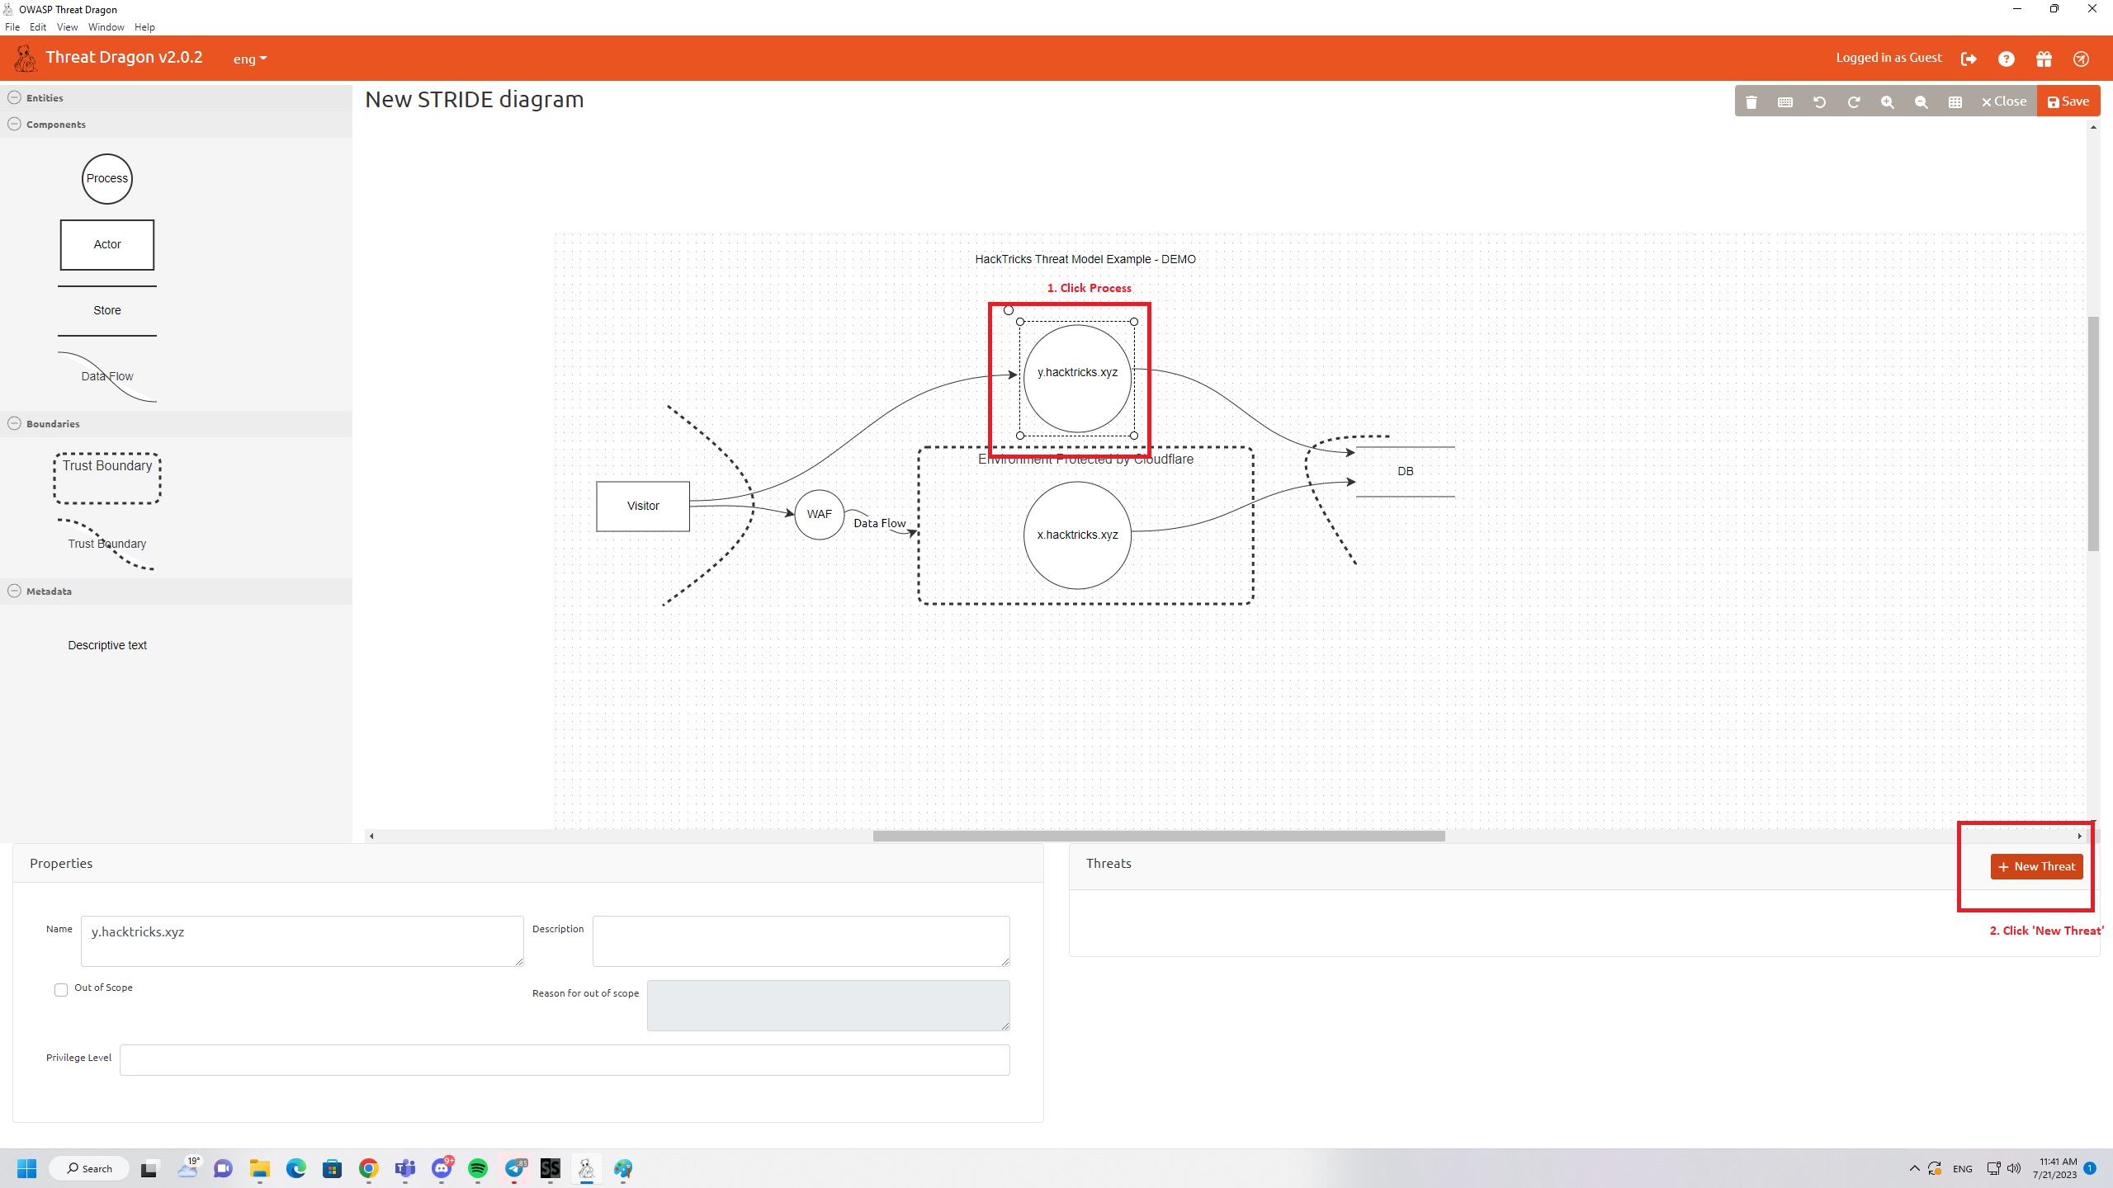Open the File menu
The width and height of the screenshot is (2113, 1188).
[12, 27]
